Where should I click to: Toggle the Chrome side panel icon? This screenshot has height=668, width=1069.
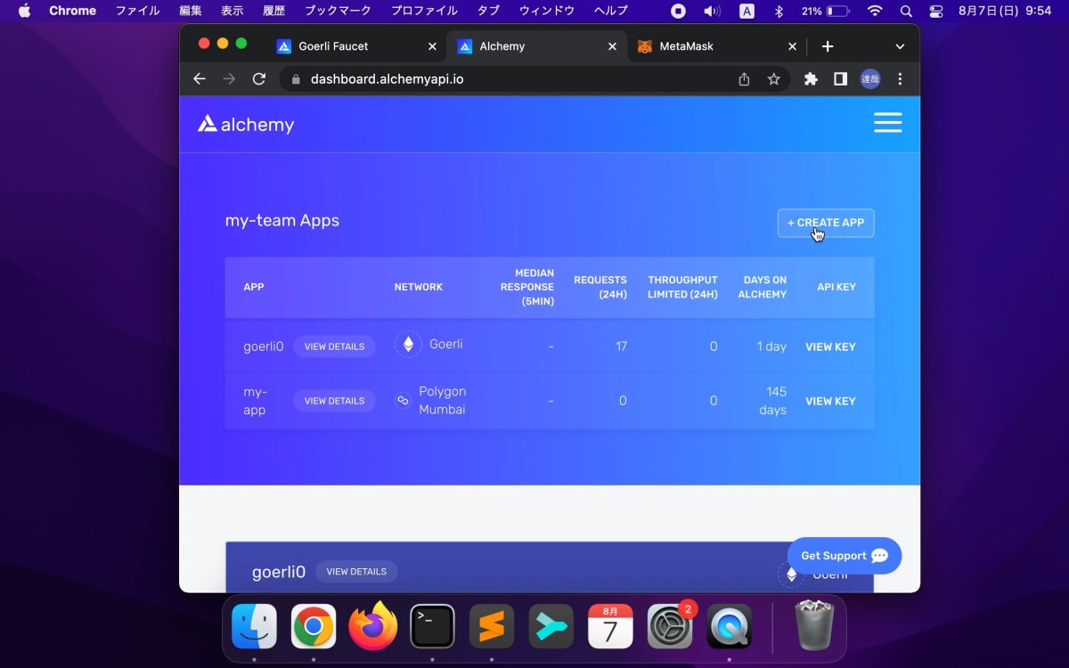point(840,79)
